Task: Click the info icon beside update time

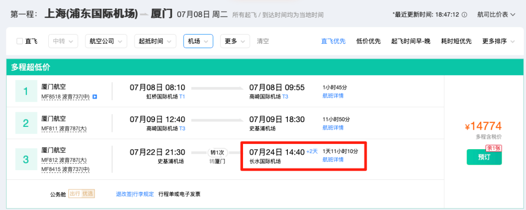Action: (465, 15)
